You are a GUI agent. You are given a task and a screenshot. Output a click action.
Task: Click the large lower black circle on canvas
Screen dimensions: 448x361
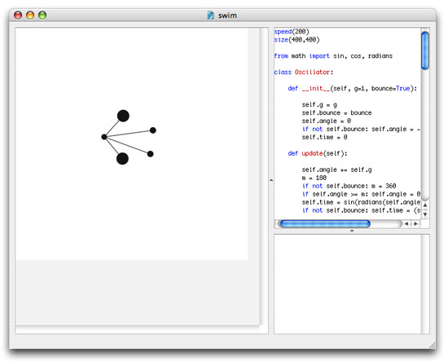[122, 159]
